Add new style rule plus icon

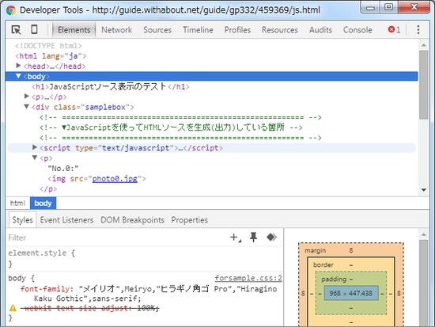click(x=235, y=238)
